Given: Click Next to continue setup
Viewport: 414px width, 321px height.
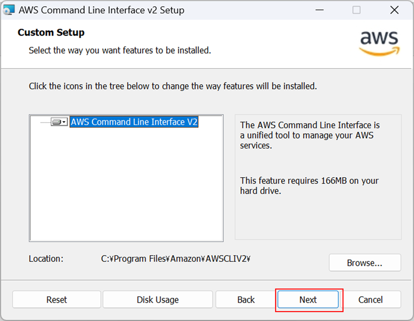Looking at the screenshot, I should [x=308, y=300].
